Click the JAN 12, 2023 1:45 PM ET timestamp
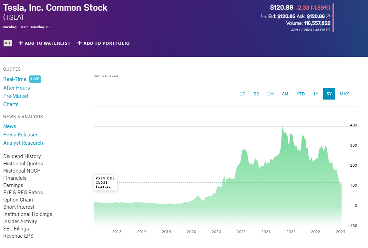 coord(310,30)
